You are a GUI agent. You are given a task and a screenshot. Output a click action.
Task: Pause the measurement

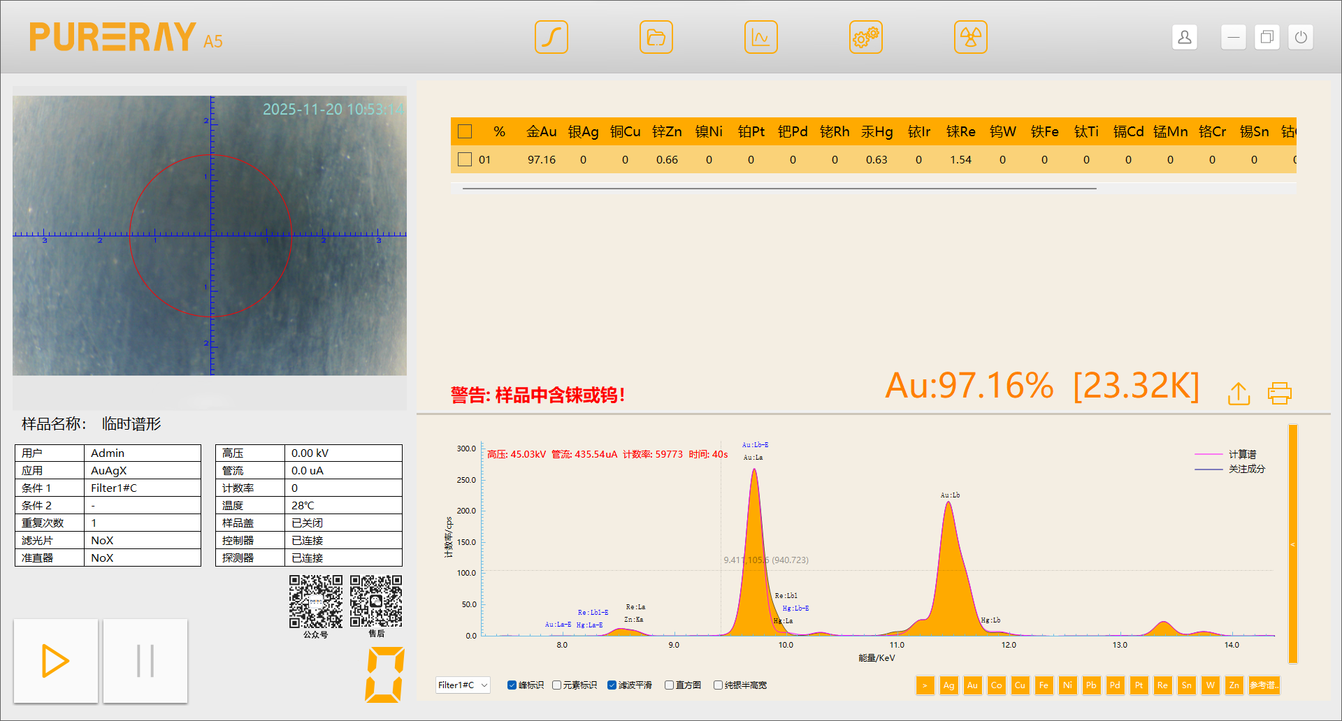(145, 661)
